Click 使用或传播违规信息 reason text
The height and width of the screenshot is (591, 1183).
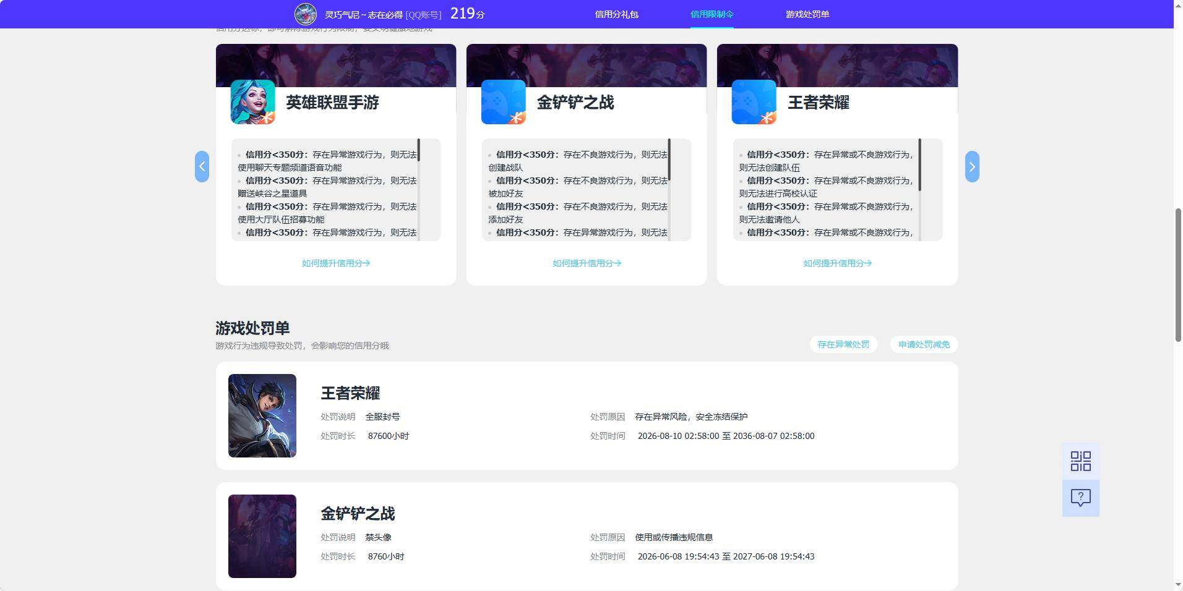point(674,537)
